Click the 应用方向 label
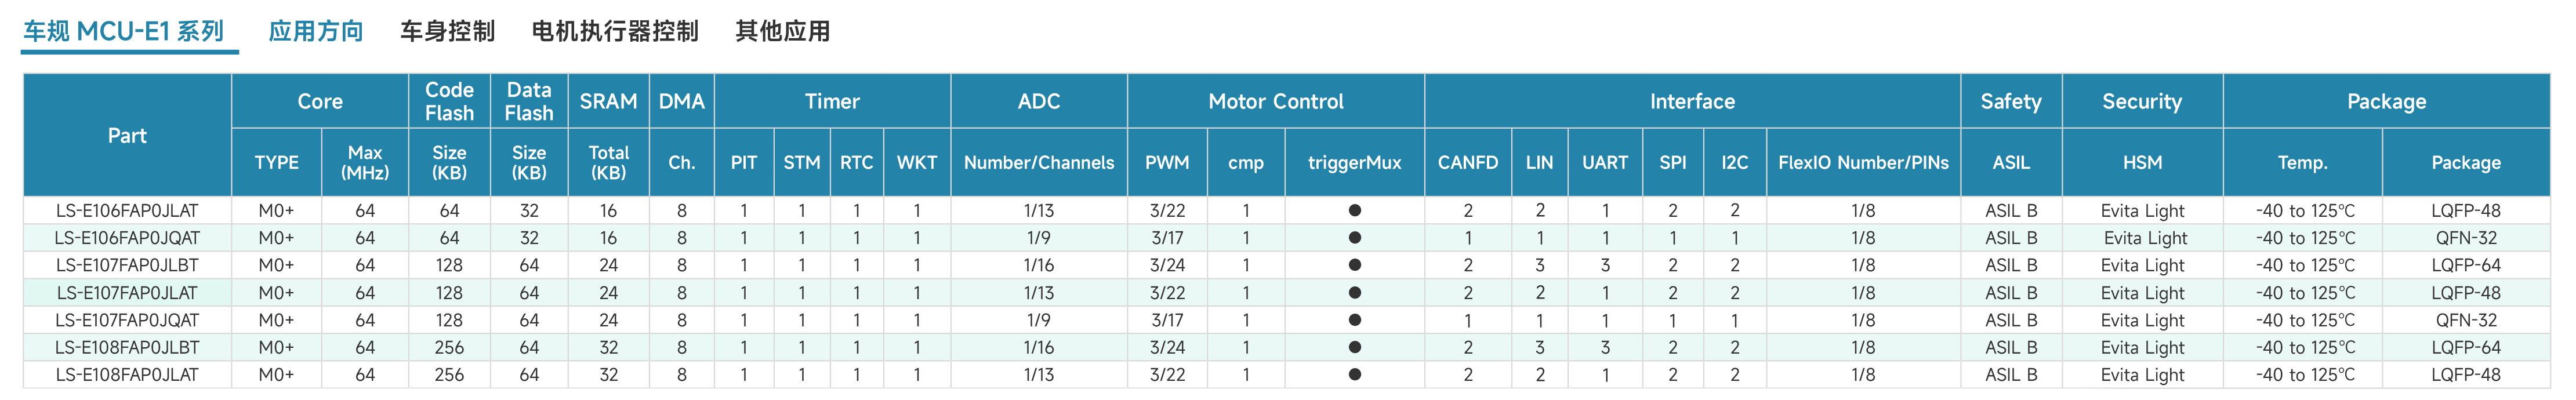 pyautogui.click(x=315, y=31)
